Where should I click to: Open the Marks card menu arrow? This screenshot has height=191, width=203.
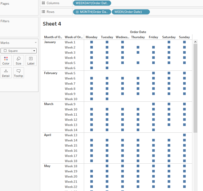[x=36, y=43]
